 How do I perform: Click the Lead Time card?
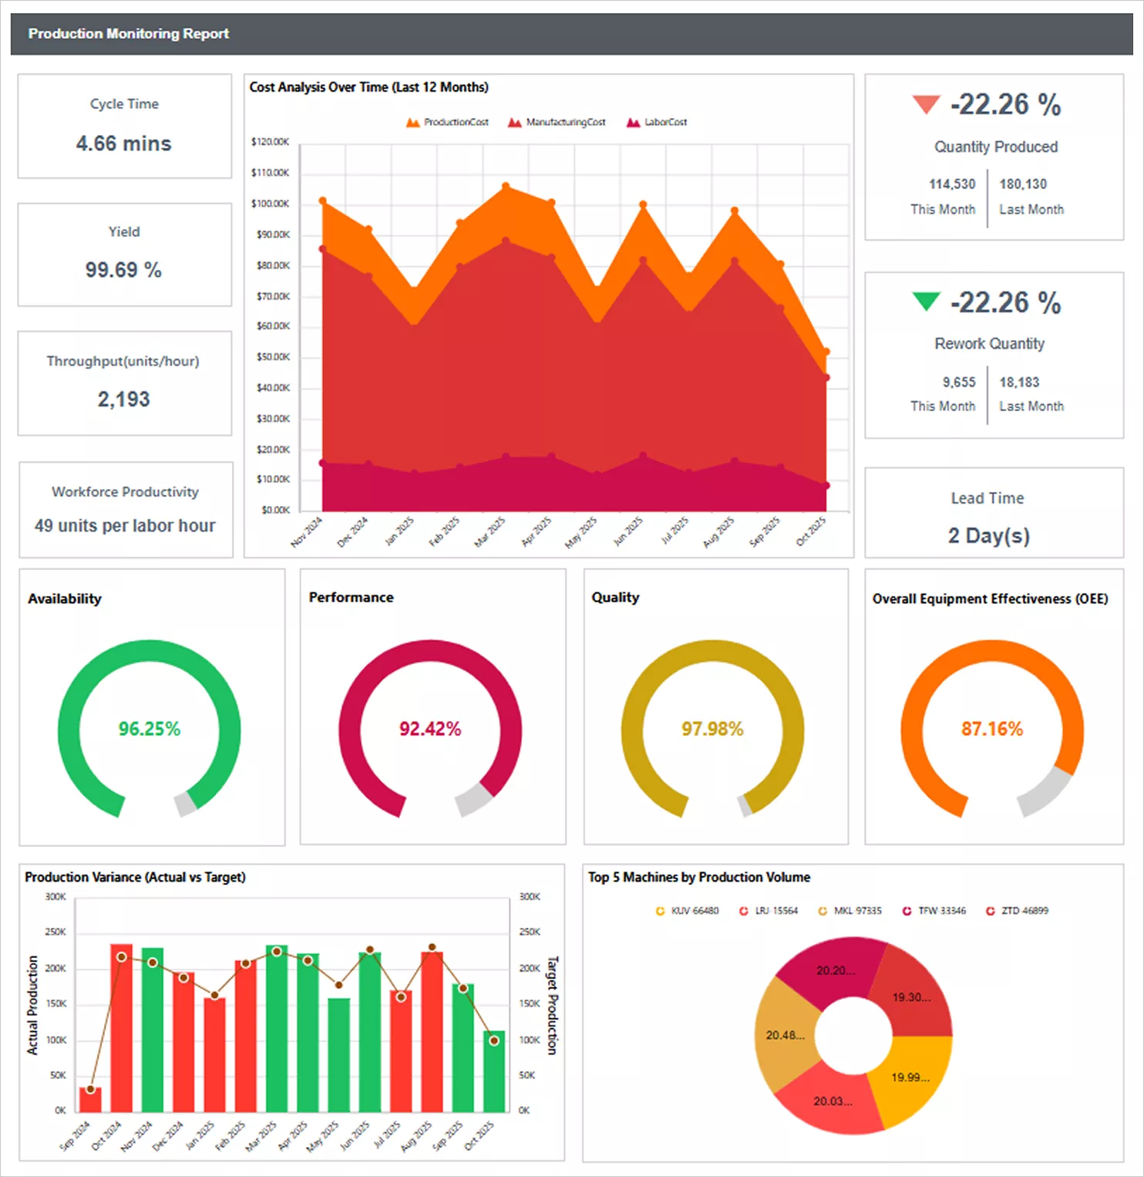pos(988,514)
